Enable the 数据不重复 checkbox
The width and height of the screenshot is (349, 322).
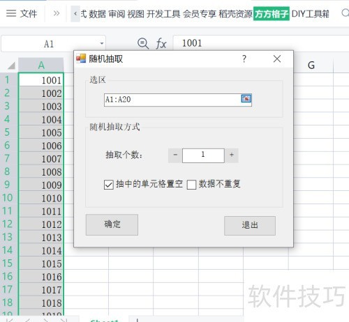(191, 185)
